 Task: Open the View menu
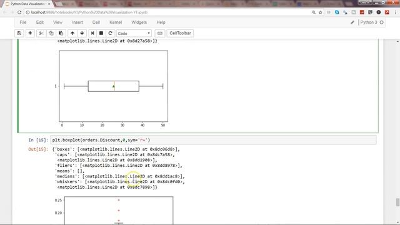click(57, 22)
